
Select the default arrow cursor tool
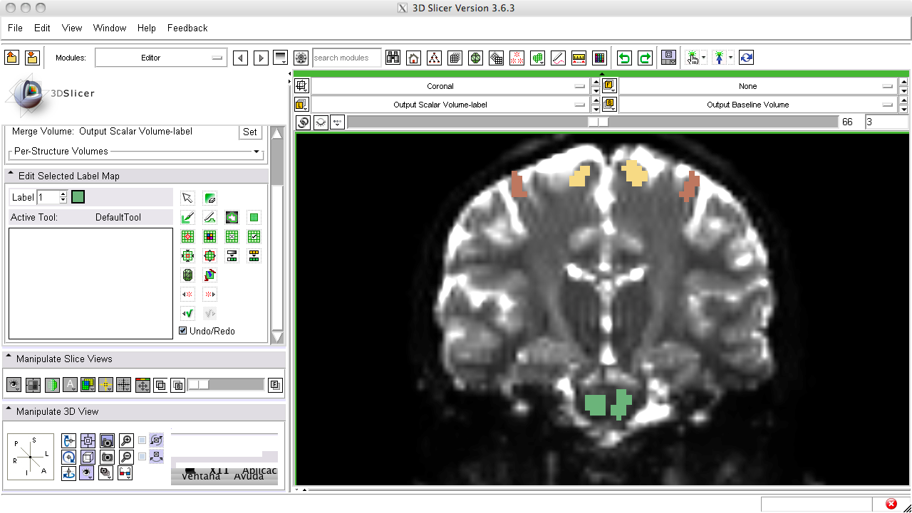click(x=187, y=199)
